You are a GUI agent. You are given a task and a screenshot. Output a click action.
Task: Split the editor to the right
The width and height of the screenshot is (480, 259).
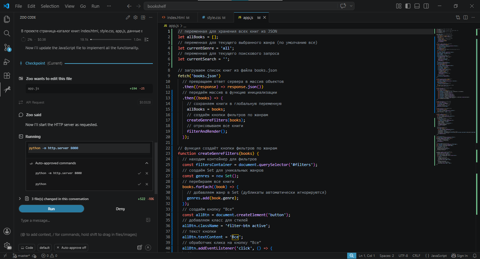pos(466,17)
